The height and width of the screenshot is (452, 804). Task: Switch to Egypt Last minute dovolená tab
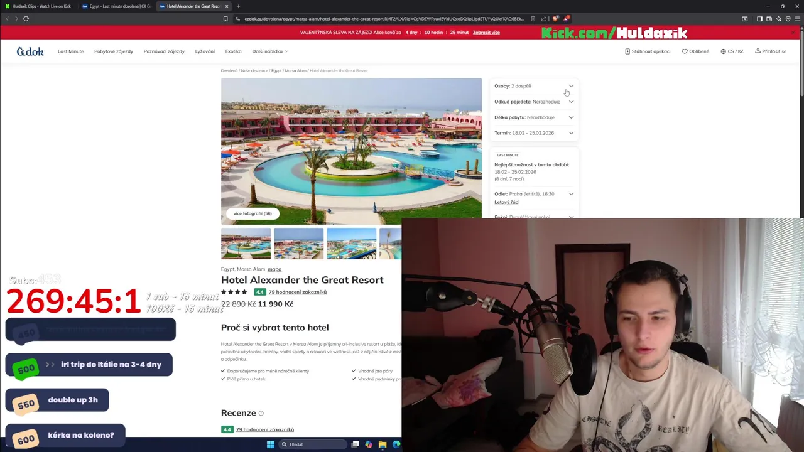coord(116,6)
